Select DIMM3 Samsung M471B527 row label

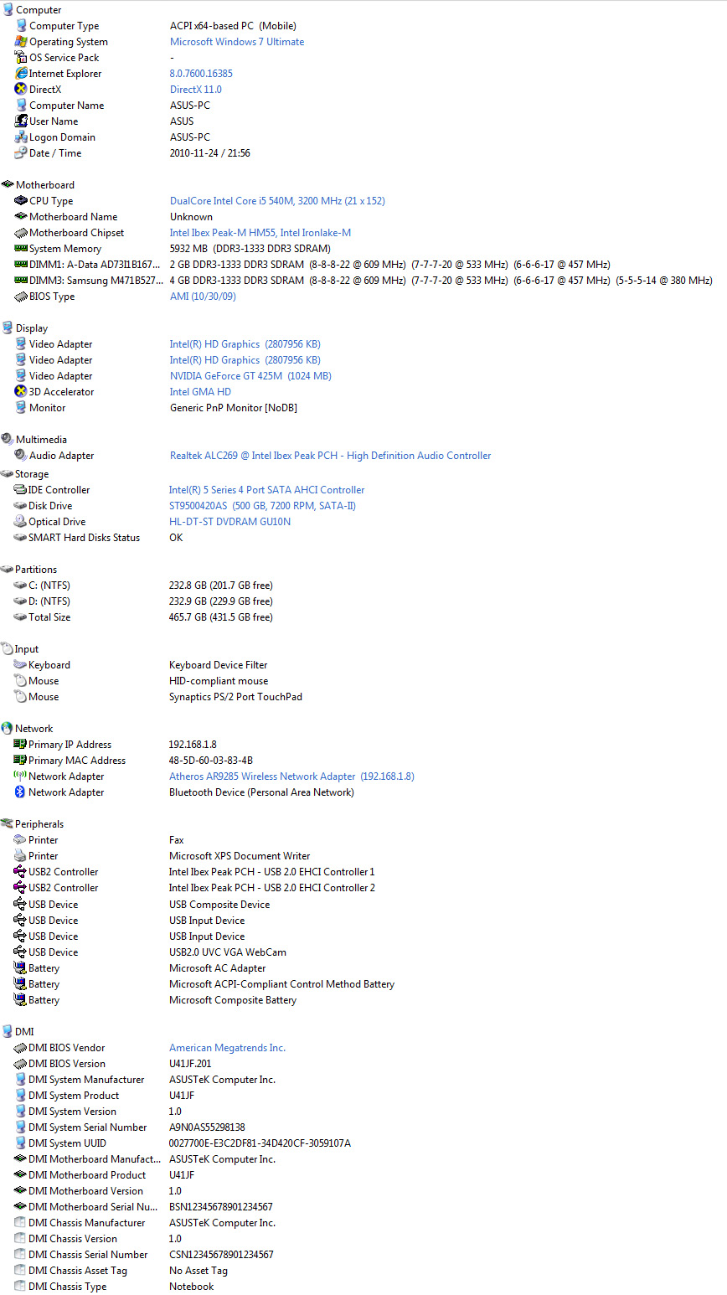point(96,281)
